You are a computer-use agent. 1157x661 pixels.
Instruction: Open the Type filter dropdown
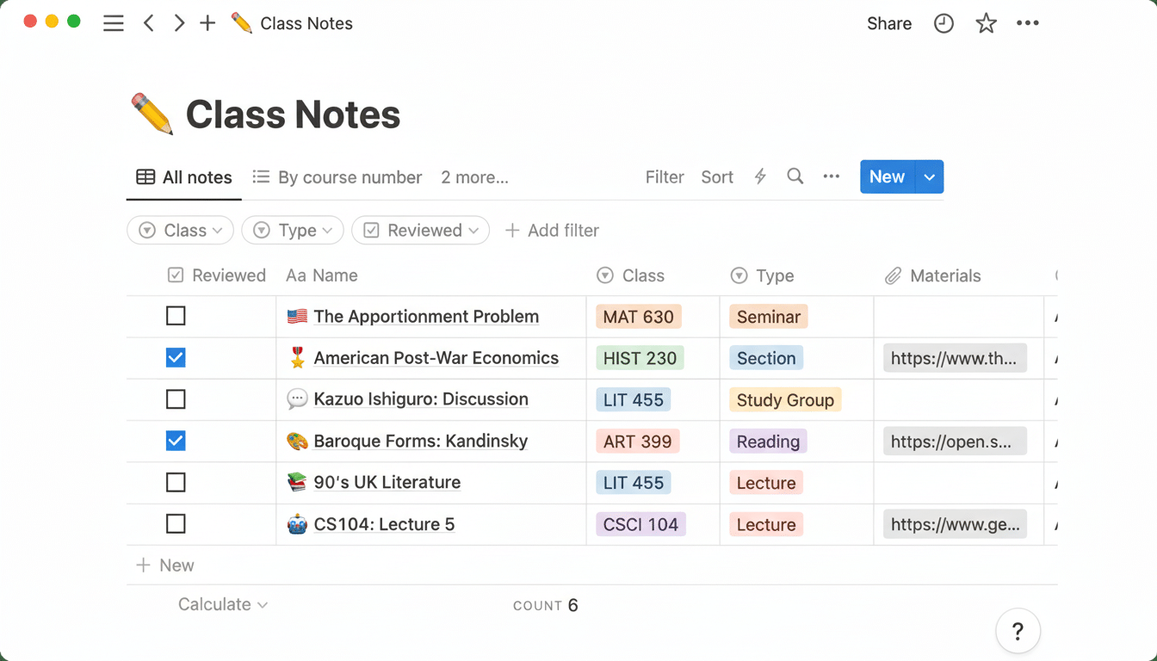292,230
